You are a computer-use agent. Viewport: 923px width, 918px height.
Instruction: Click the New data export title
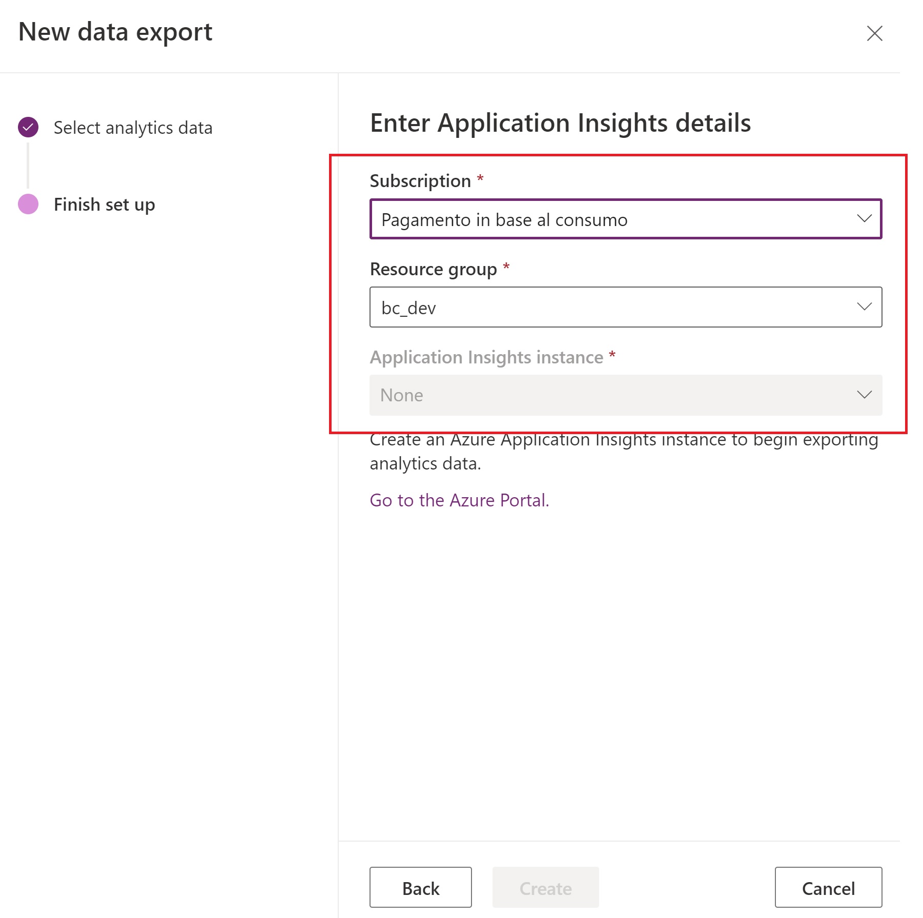pyautogui.click(x=115, y=32)
